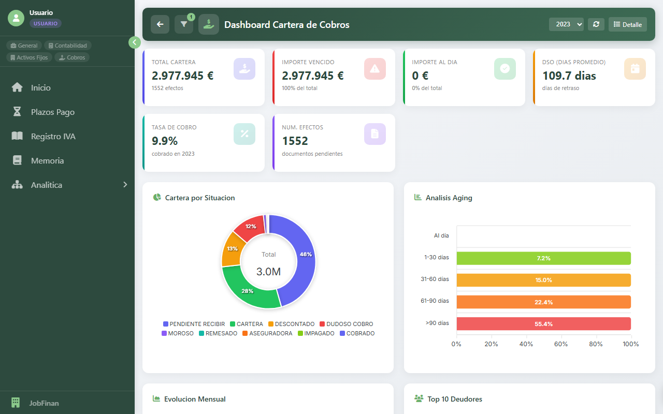Click the hand-with-coin export icon in the header
Viewport: 663px width, 414px height.
[208, 24]
